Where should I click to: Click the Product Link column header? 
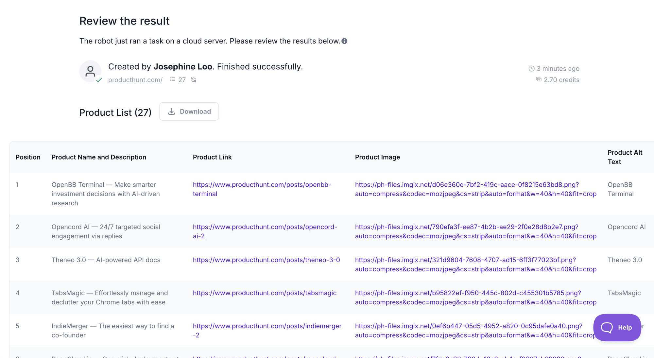coord(212,157)
